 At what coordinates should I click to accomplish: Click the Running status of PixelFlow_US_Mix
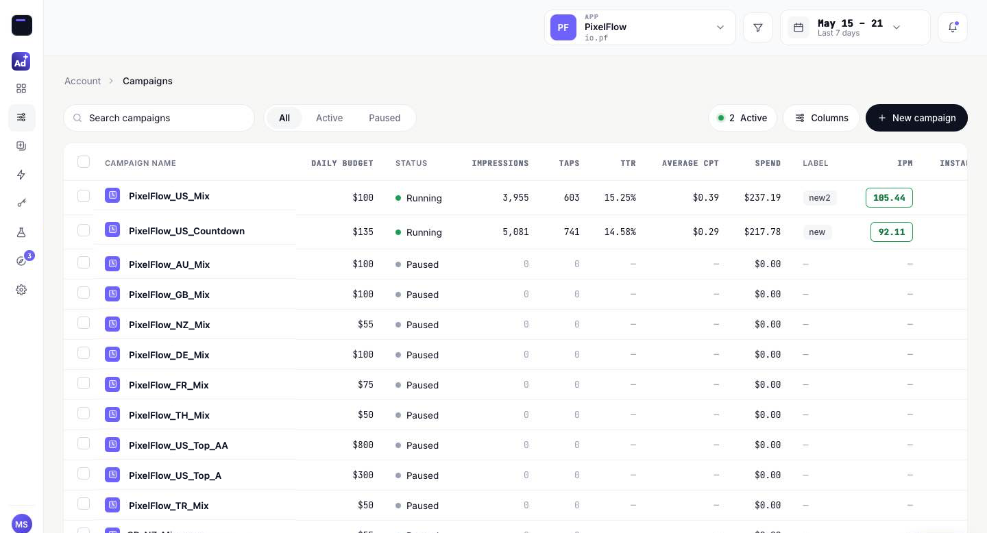point(418,198)
